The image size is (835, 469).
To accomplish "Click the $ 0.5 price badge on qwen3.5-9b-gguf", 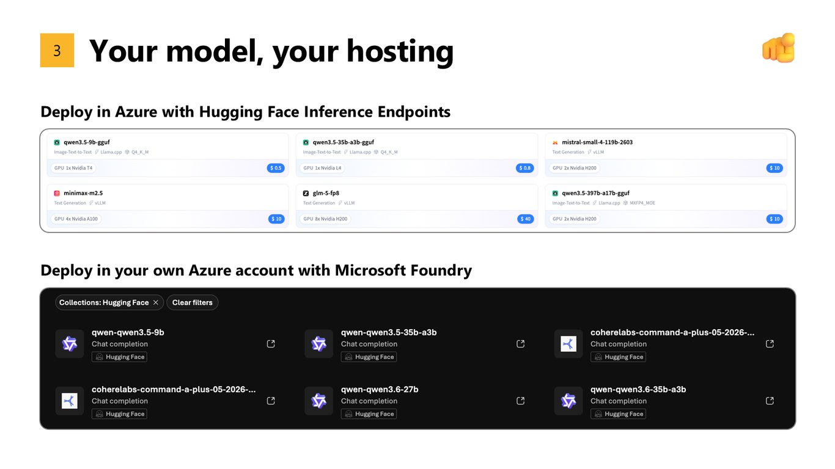I will [276, 168].
